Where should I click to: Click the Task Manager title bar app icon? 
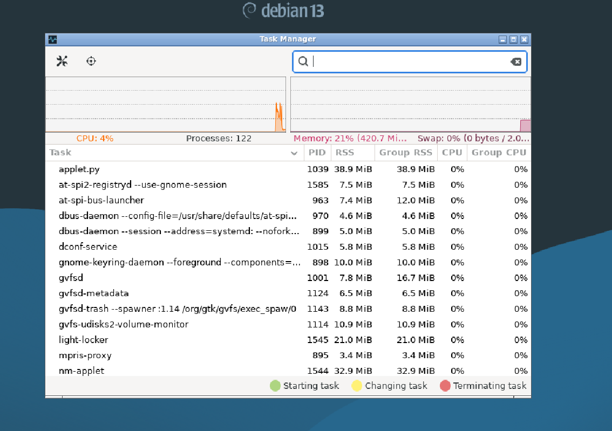pyautogui.click(x=53, y=39)
